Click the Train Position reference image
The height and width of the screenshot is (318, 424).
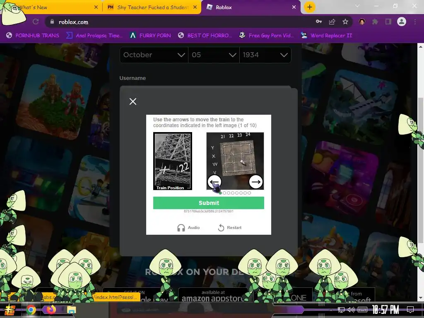pyautogui.click(x=173, y=161)
